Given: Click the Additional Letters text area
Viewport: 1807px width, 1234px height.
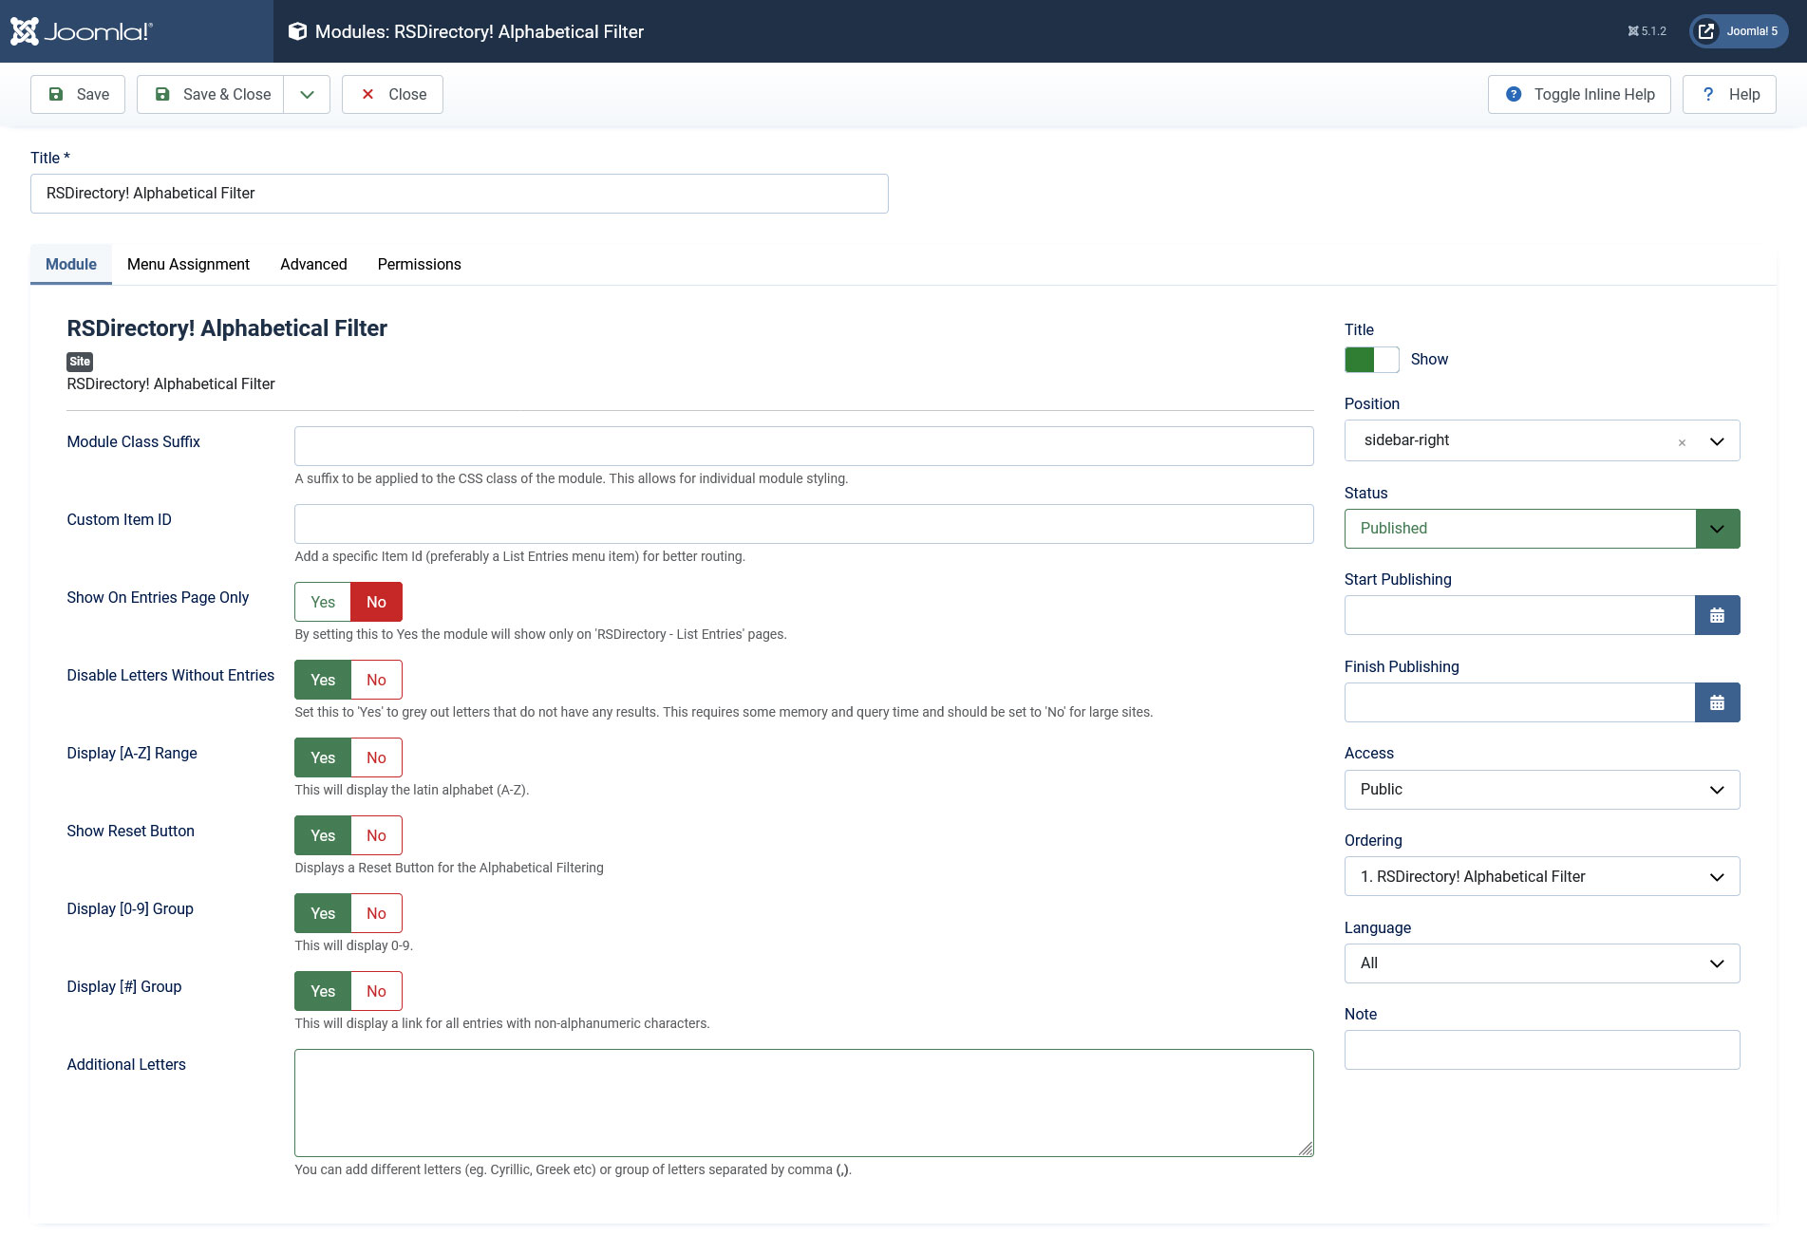Looking at the screenshot, I should pos(804,1103).
